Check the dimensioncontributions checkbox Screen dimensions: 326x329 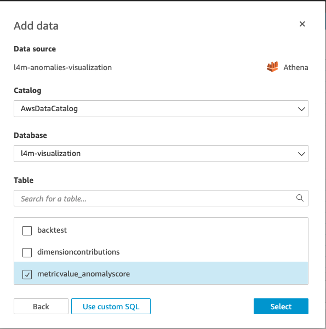pos(27,252)
